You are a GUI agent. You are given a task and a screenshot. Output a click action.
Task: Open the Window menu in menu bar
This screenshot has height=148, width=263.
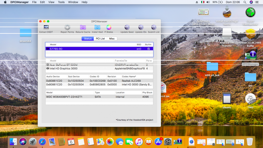click(x=73, y=2)
